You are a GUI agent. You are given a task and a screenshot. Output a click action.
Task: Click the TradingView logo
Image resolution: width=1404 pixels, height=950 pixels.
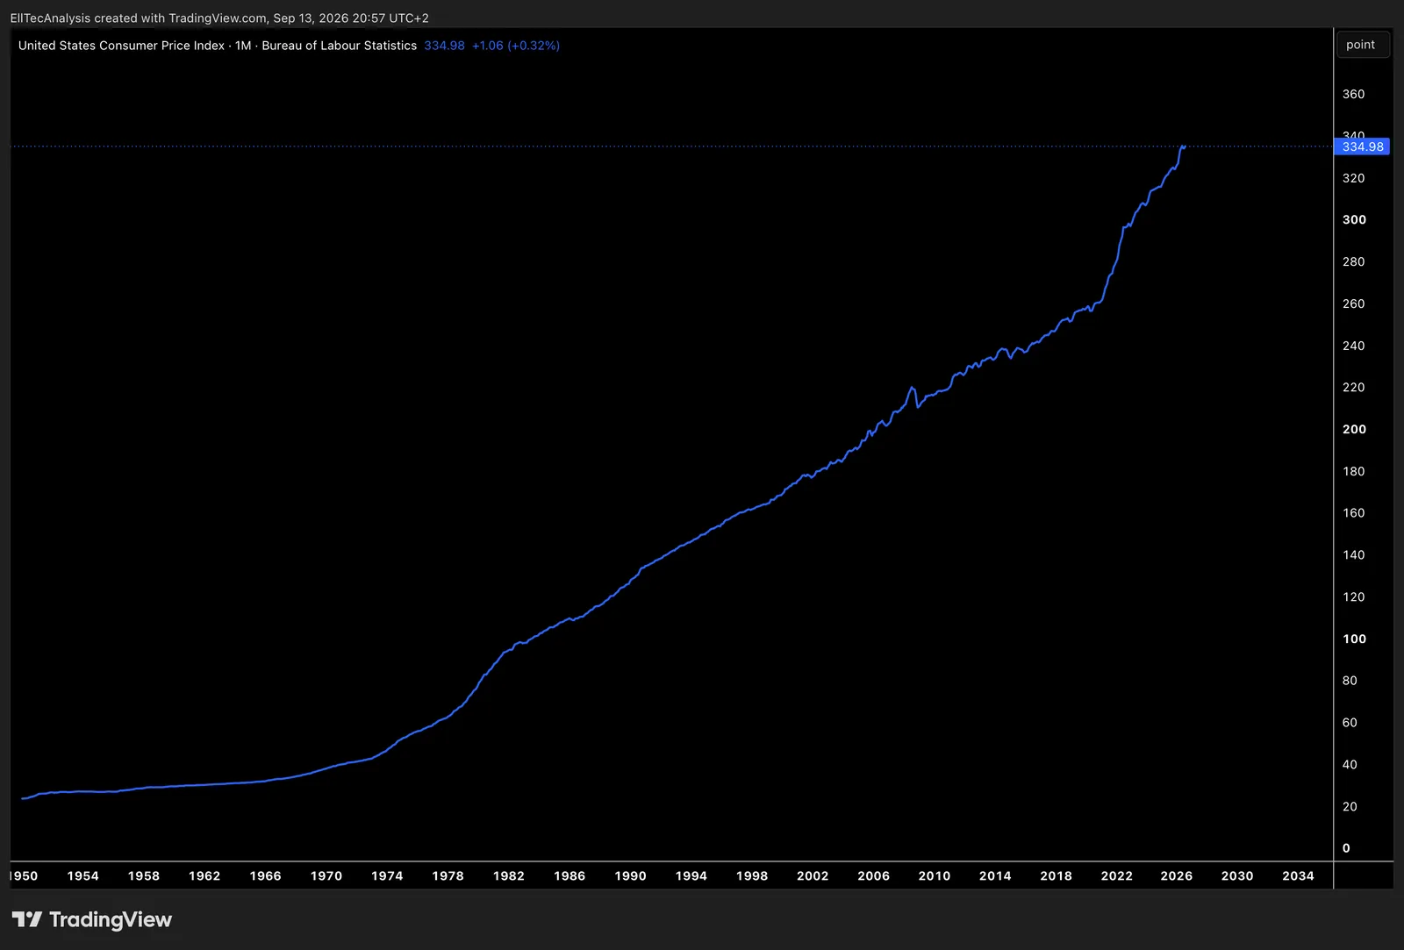click(x=92, y=919)
